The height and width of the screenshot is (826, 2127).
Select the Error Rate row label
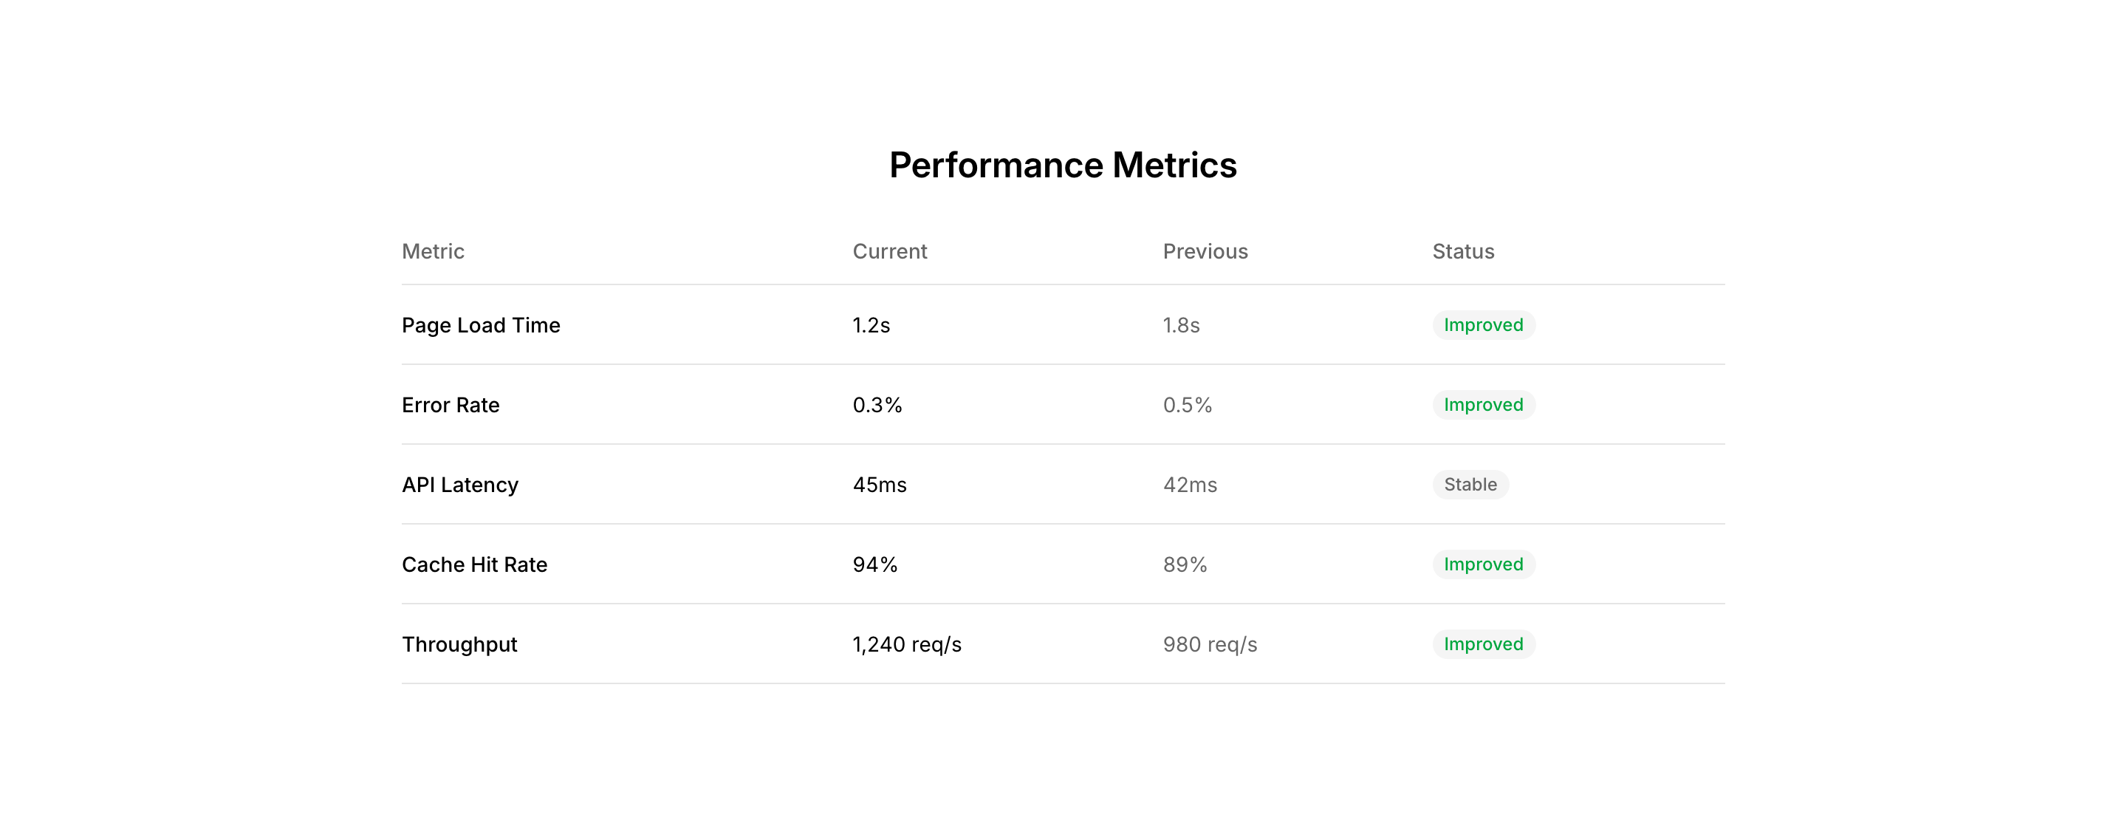[x=450, y=405]
